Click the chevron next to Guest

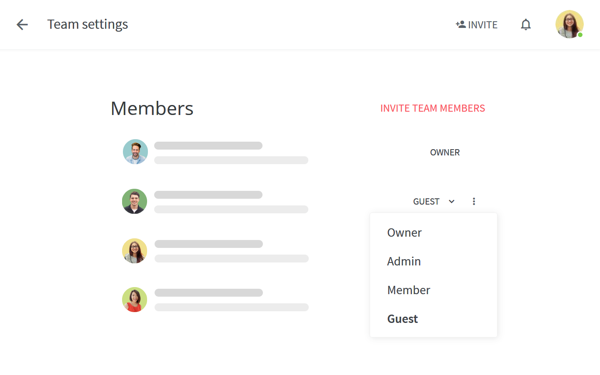tap(452, 202)
